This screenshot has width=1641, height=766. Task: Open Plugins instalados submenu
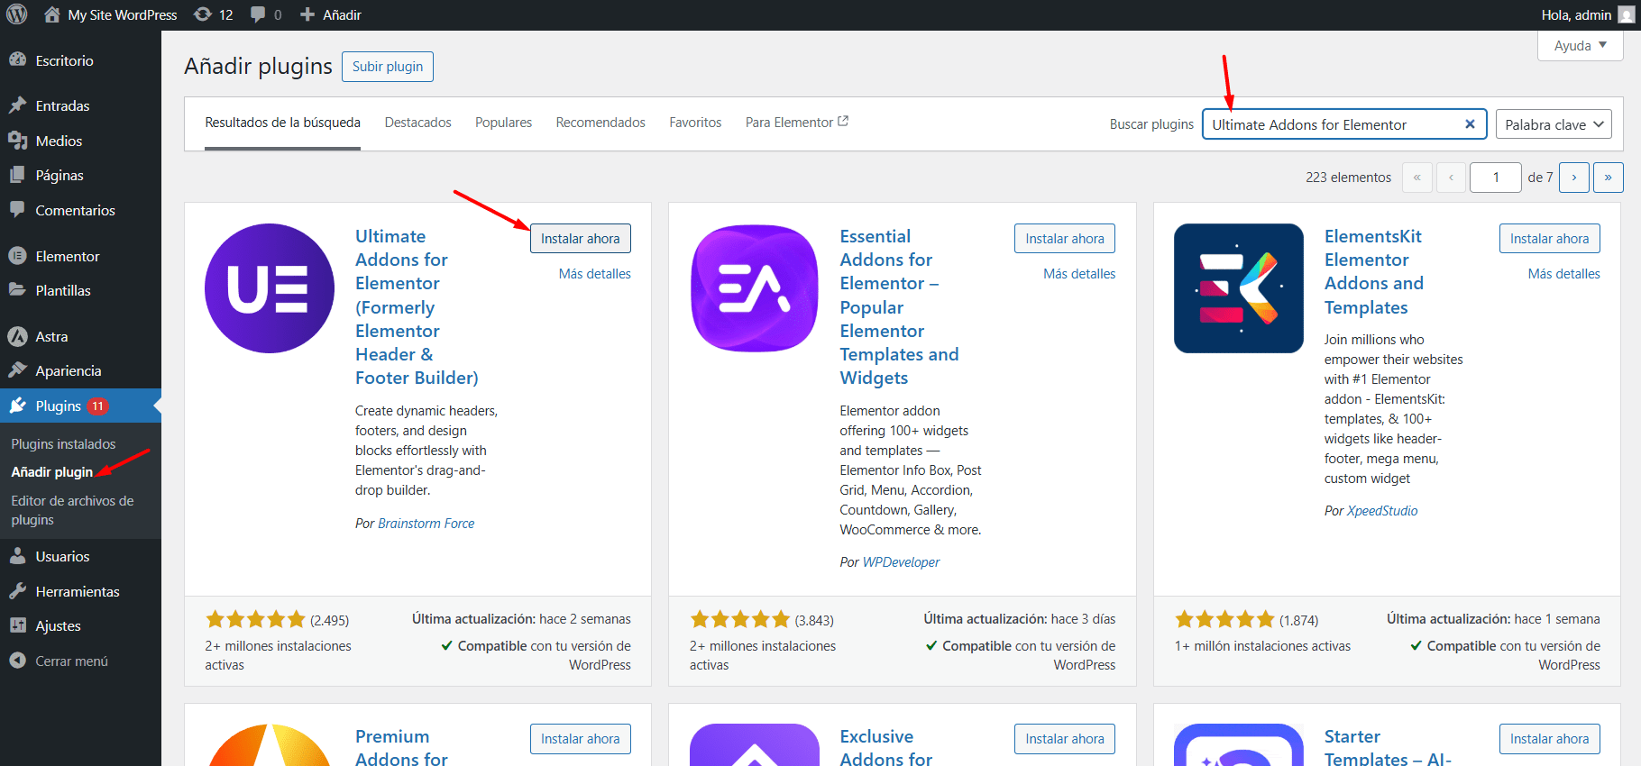(x=63, y=443)
